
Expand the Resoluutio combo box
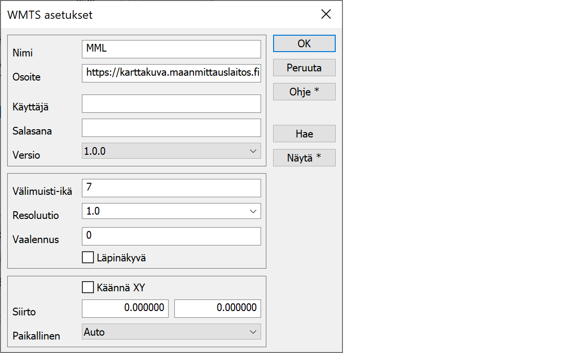click(171, 211)
